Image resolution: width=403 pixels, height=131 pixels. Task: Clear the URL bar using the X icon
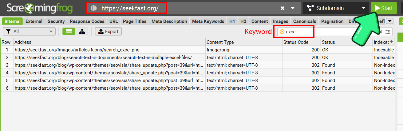[282, 8]
